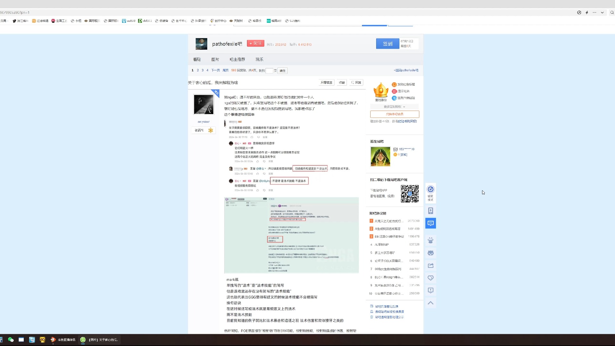Screen dimensions: 615x346
Task: Open the three-dots browser menu
Action: [594, 12]
